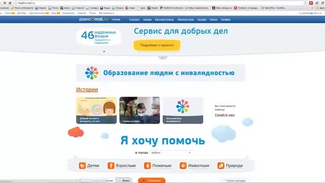Tick the Только срочные checkbox
325x183 pixels.
pyautogui.click(x=223, y=181)
